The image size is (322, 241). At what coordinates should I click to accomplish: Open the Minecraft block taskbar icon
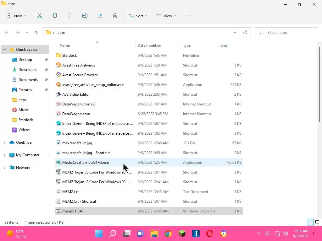[x=182, y=233]
